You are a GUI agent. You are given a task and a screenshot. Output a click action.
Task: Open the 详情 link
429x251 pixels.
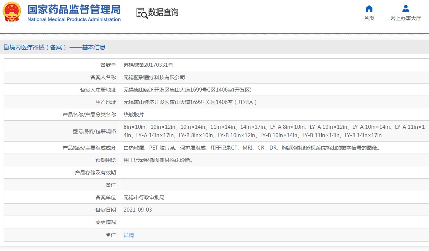point(129,235)
